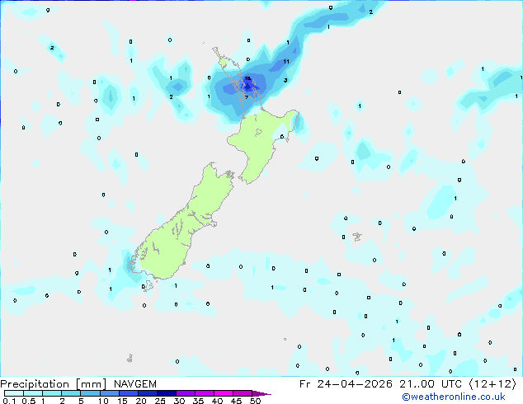This screenshot has width=523, height=404.
Task: Click the legend label '0.1'
Action: click(x=8, y=401)
